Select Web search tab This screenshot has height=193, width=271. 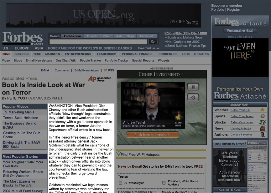[x=118, y=36]
